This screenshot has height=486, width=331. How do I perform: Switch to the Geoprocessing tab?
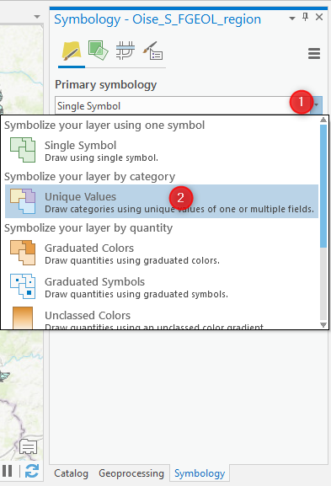click(x=131, y=473)
